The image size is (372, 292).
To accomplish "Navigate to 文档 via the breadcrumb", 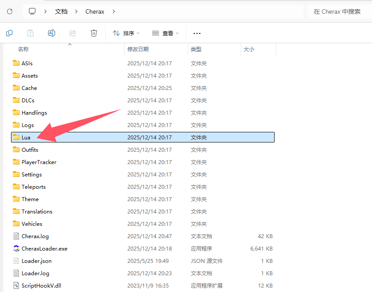I will pyautogui.click(x=61, y=11).
